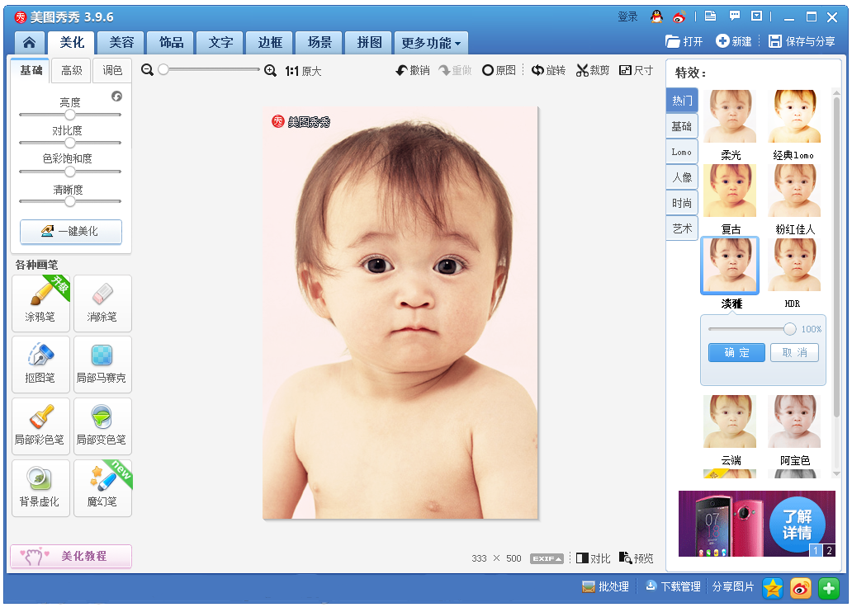Select the 涂鸦笔 doodle brush tool
Screen dimensions: 852x607
click(x=40, y=303)
